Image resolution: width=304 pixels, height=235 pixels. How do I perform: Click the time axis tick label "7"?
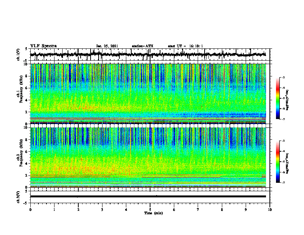pos(198,210)
